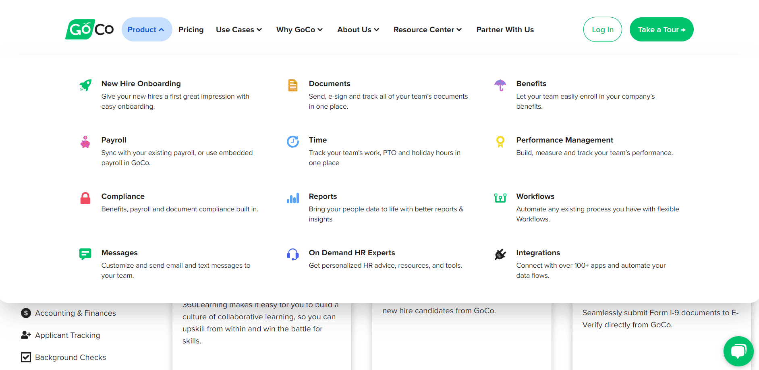Click 'Let your team easily enroll' description
This screenshot has width=759, height=370.
click(585, 101)
